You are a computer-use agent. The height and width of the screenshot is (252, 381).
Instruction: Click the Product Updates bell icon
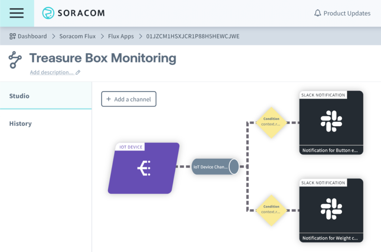click(317, 13)
